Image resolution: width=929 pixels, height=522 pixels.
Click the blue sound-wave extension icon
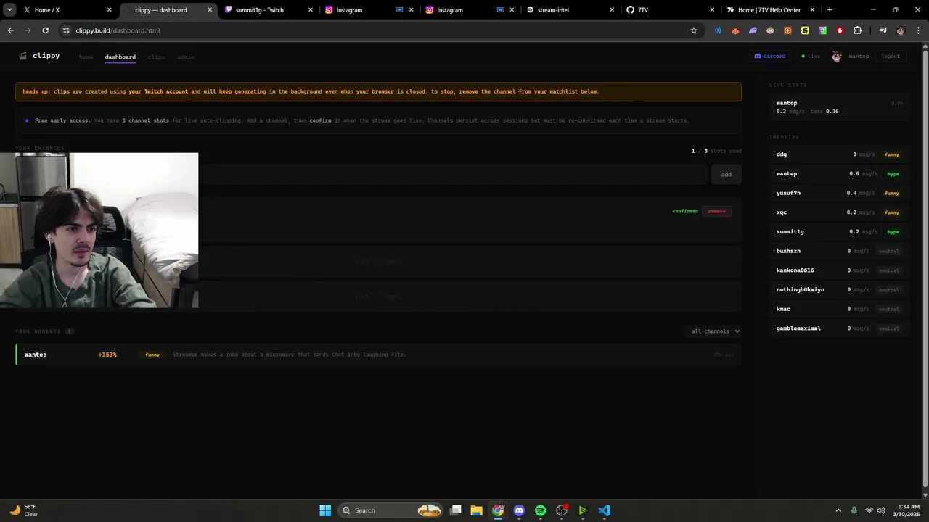coord(718,30)
